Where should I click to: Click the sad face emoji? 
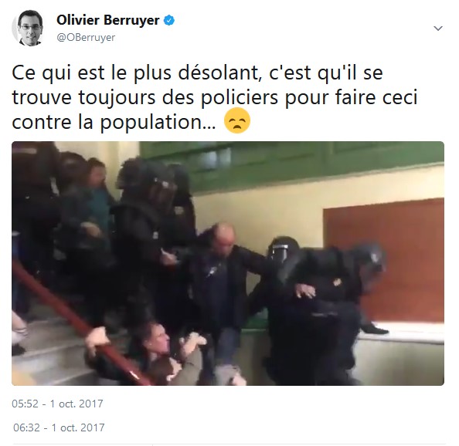coord(236,120)
